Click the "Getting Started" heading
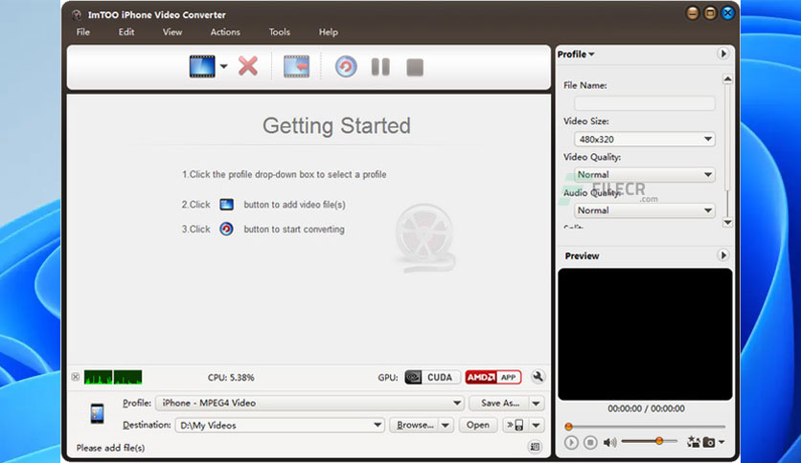Image resolution: width=801 pixels, height=463 pixels. [x=336, y=125]
